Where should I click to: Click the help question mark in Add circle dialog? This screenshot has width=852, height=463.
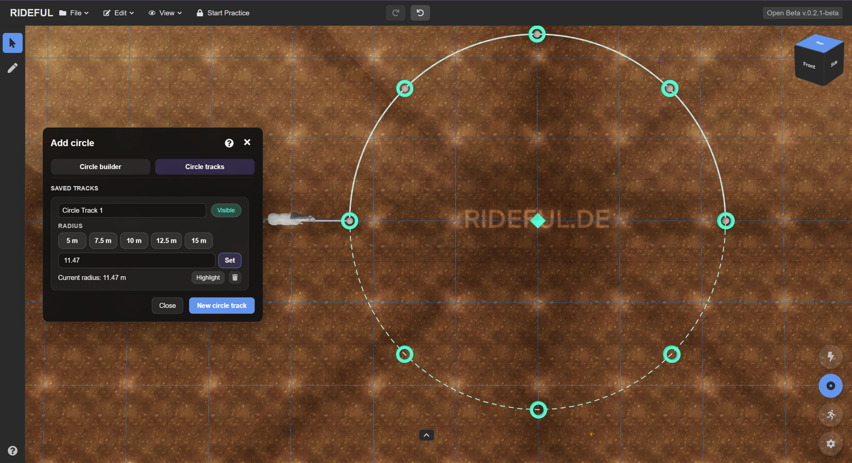(229, 142)
